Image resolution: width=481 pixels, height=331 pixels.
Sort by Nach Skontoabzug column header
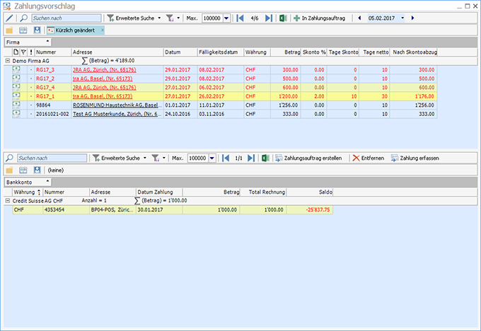click(415, 52)
